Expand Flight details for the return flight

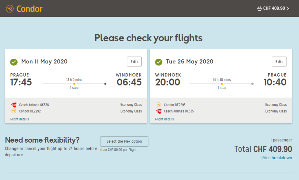tap(164, 119)
